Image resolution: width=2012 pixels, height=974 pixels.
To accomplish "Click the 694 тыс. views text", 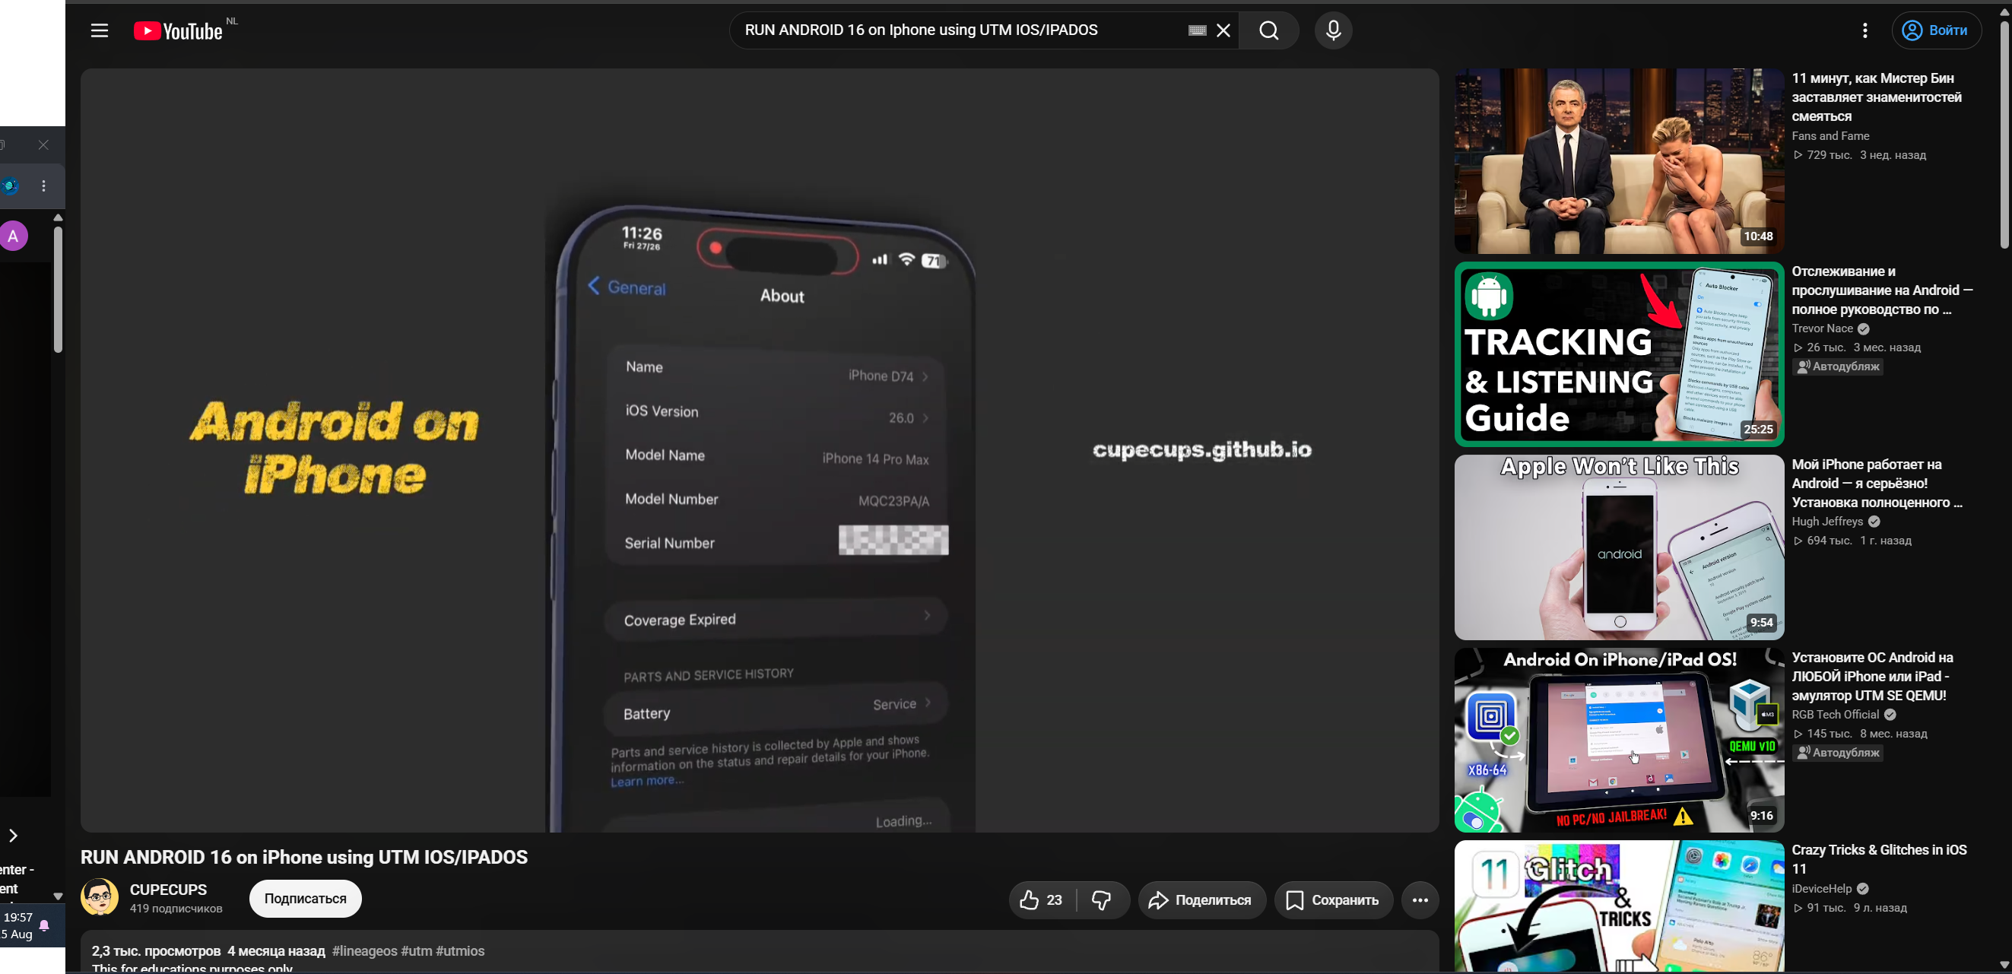I will [1830, 541].
